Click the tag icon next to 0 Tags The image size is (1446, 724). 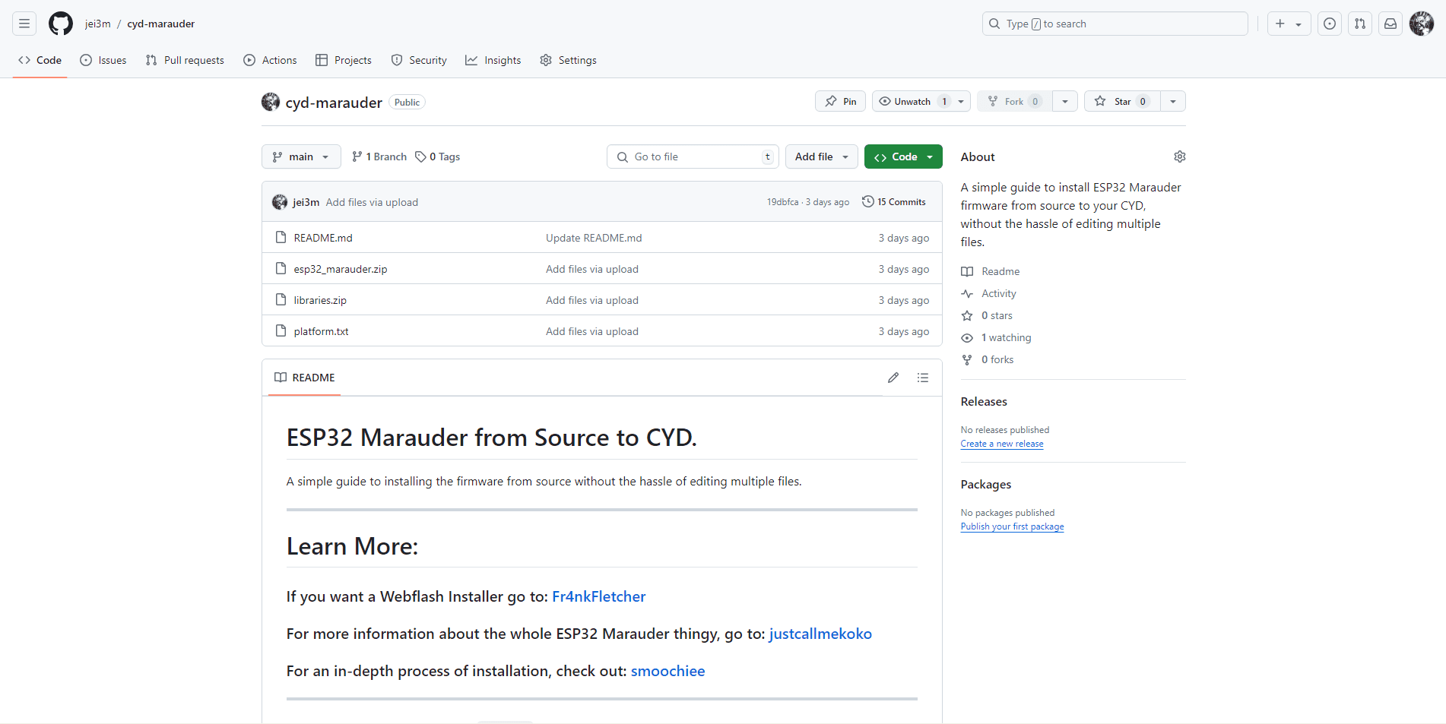click(420, 156)
